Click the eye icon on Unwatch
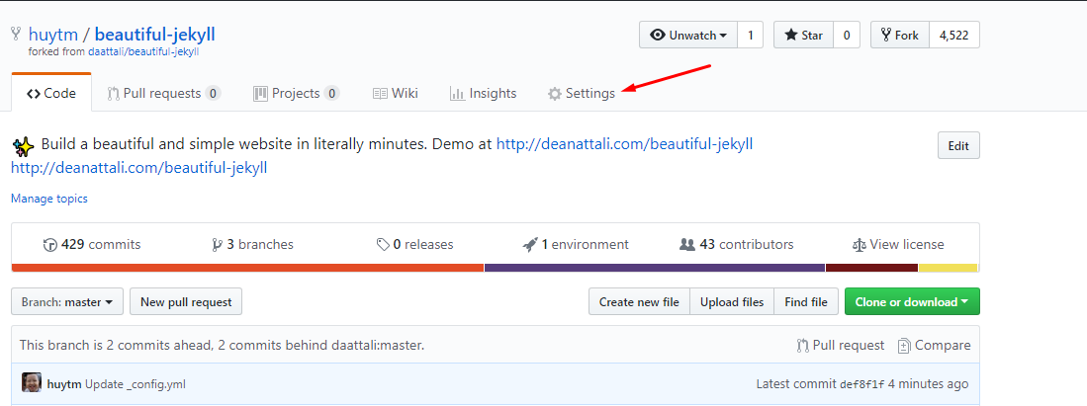1087x406 pixels. pyautogui.click(x=657, y=36)
